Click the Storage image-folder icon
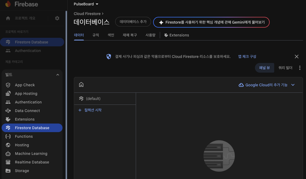306x179 pixels. point(8,171)
